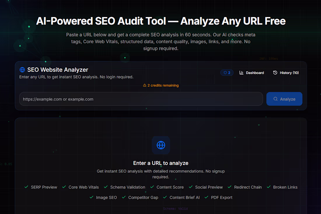Click the credits badge showing 2
The height and width of the screenshot is (214, 321).
(227, 73)
